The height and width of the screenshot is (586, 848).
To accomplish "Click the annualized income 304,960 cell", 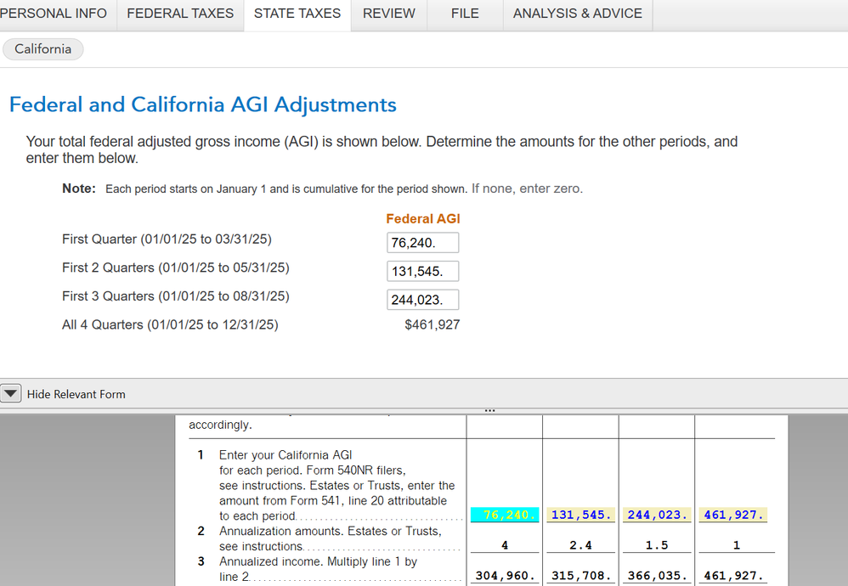I will tap(505, 575).
